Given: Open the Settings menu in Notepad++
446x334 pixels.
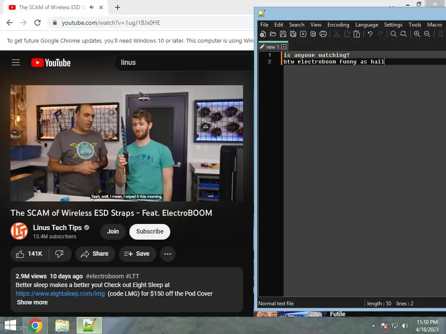Looking at the screenshot, I should [x=393, y=25].
